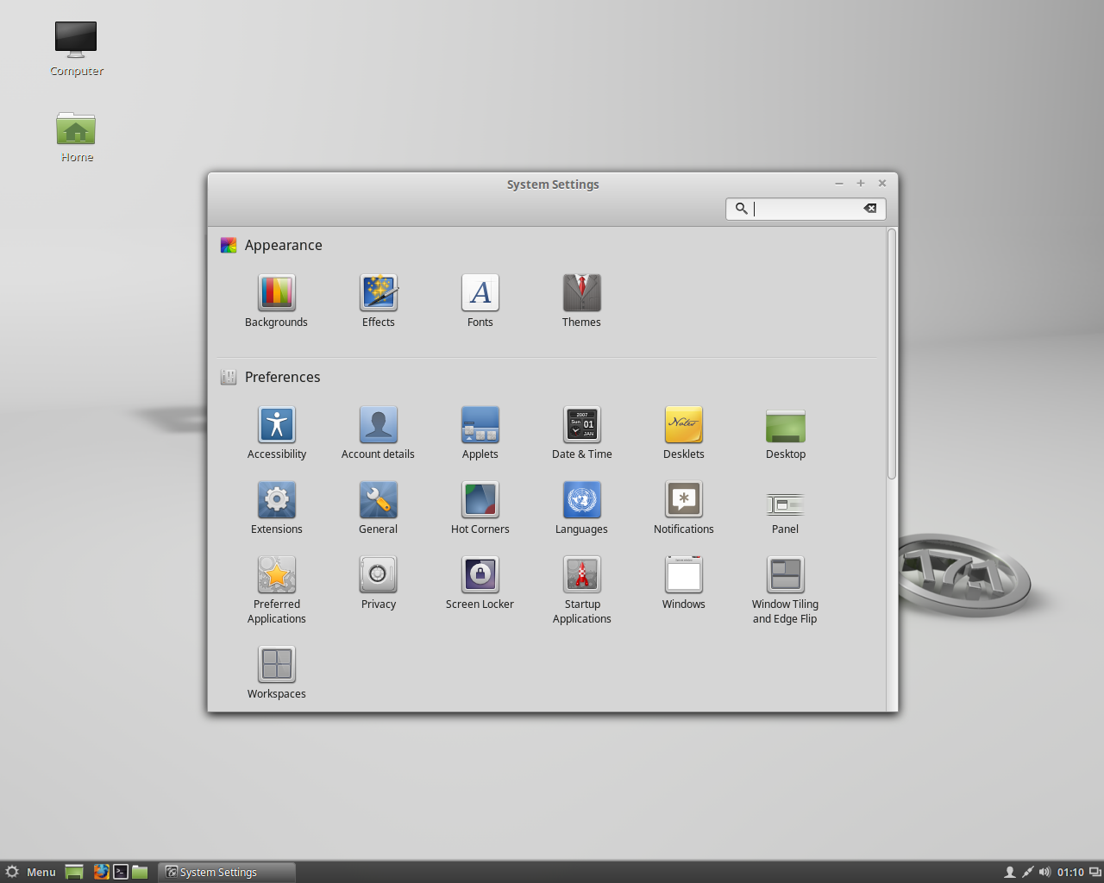Click the search field in System Settings
The image size is (1104, 883).
tap(806, 209)
